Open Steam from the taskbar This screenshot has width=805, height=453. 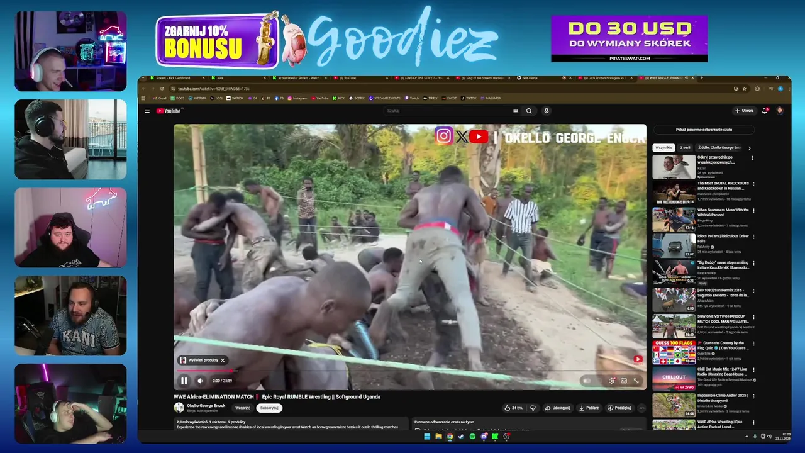point(461,436)
